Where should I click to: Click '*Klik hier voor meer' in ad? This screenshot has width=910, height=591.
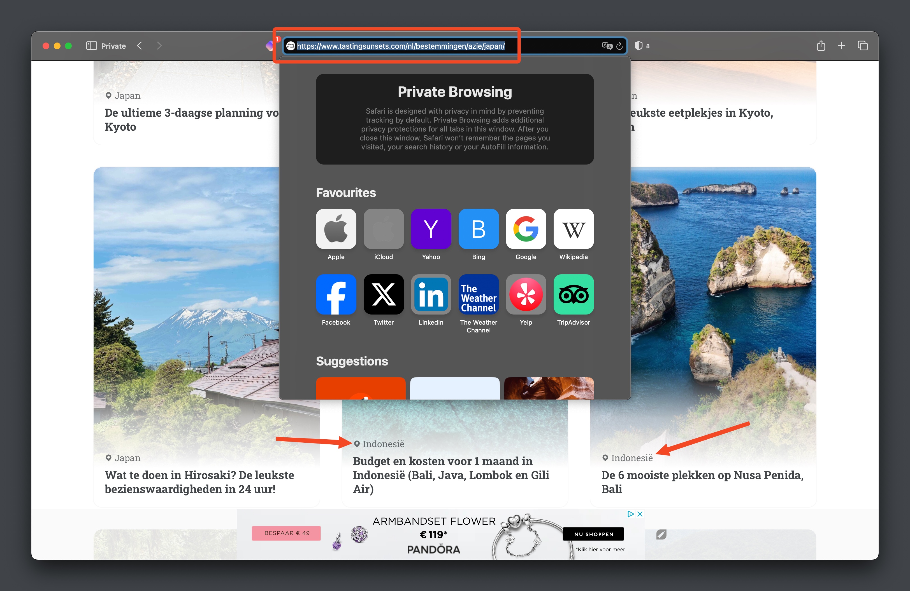(x=600, y=549)
